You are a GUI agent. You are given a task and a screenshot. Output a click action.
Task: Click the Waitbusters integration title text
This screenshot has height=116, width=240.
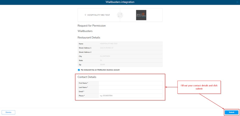tap(120, 2)
